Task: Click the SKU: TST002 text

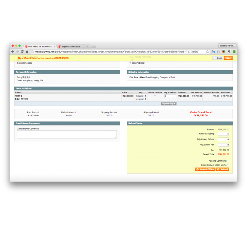Action: pyautogui.click(x=21, y=99)
